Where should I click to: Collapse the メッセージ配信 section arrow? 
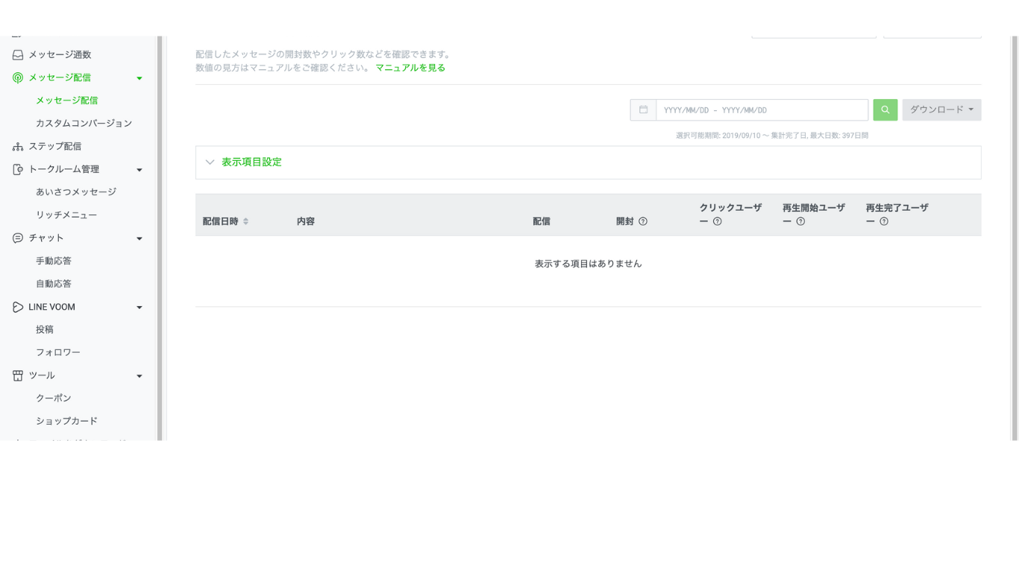139,78
